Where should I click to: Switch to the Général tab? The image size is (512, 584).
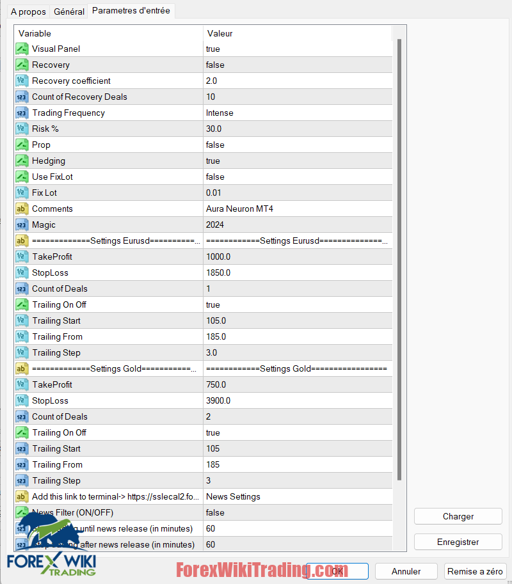coord(69,12)
